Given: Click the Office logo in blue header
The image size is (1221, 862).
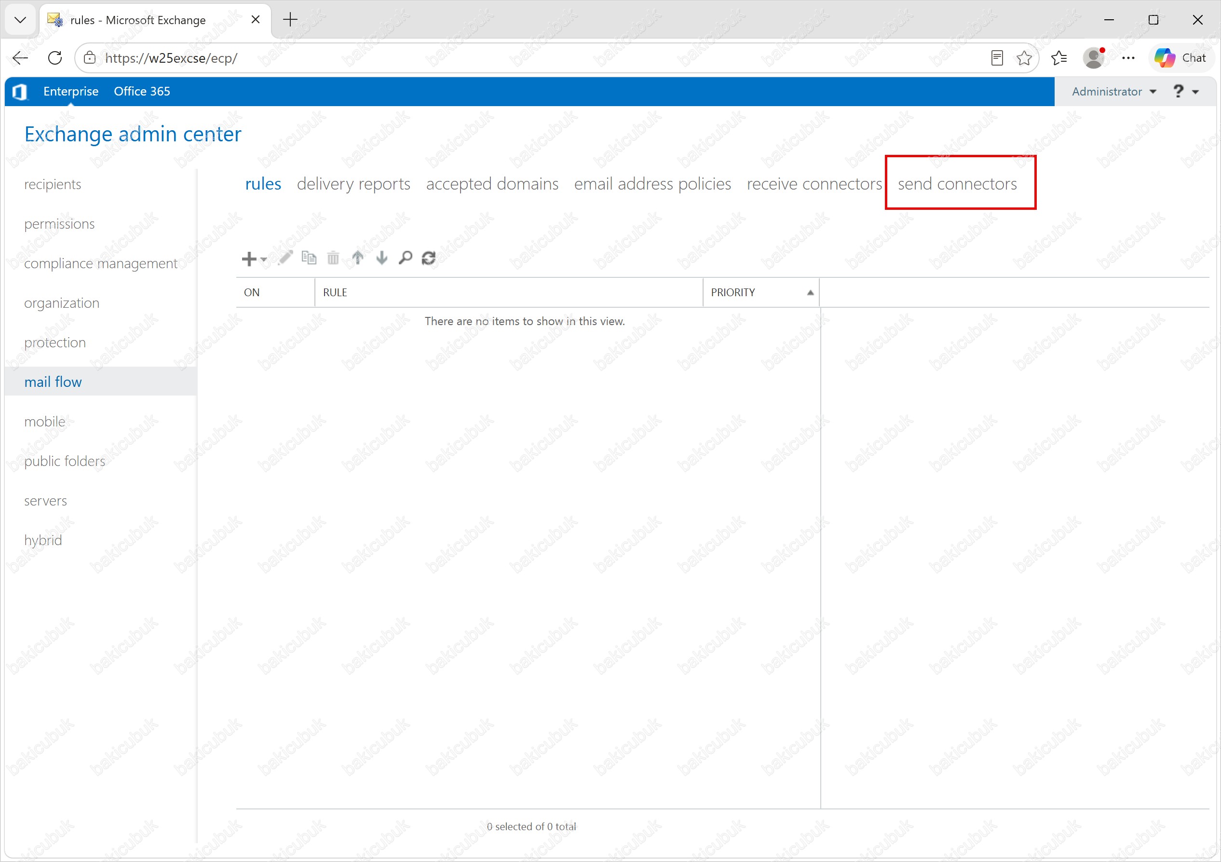Looking at the screenshot, I should click(x=20, y=92).
